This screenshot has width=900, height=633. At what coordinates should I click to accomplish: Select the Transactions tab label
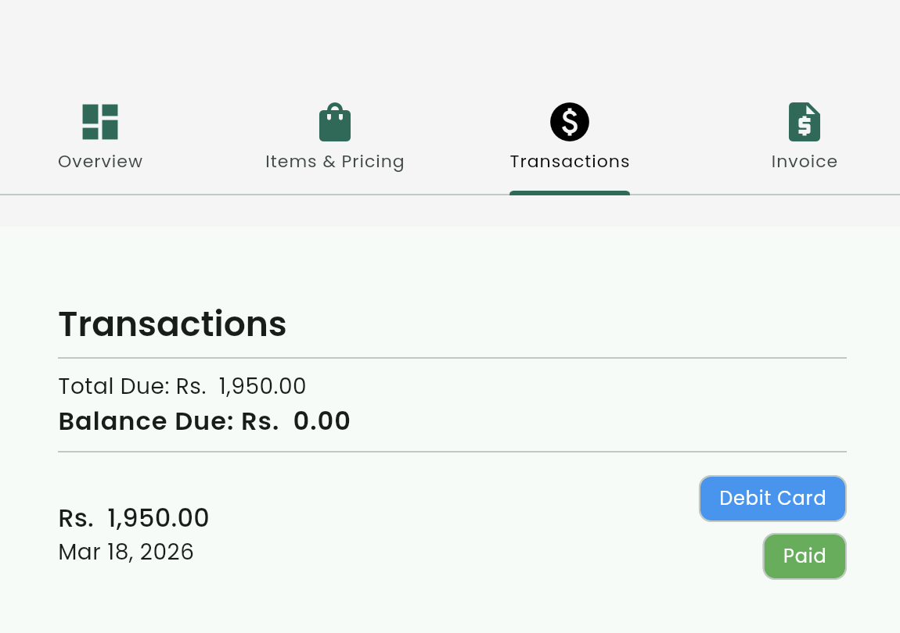(570, 162)
